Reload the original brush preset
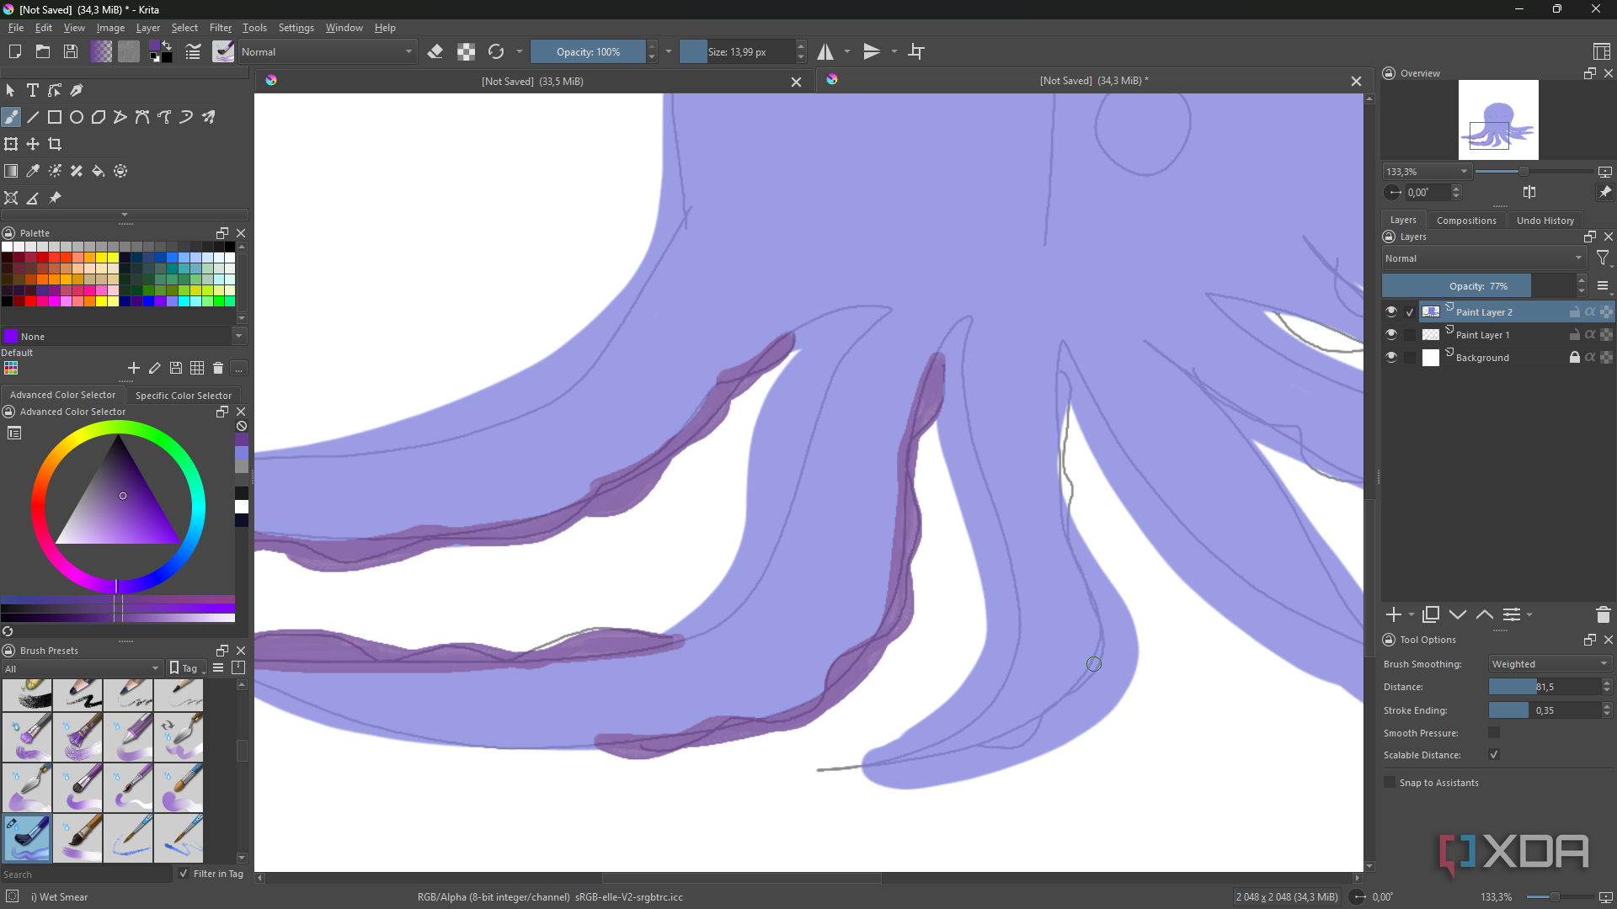Image resolution: width=1617 pixels, height=909 pixels. (496, 51)
